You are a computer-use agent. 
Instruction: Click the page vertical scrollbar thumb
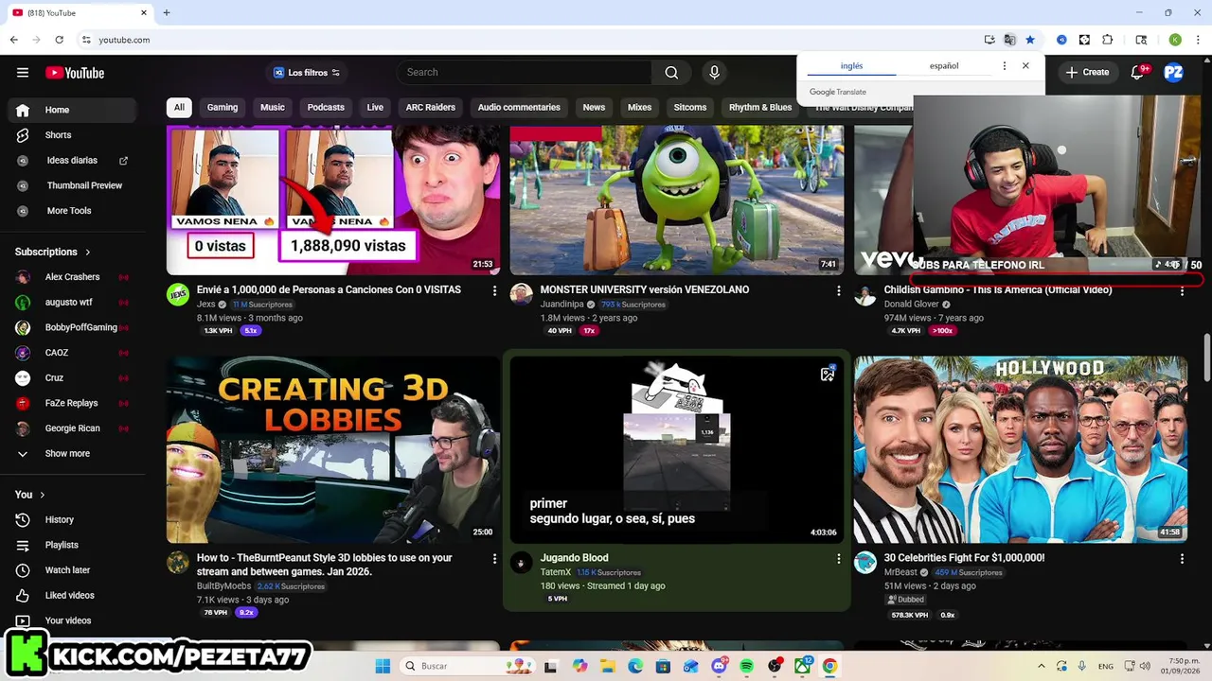click(x=1206, y=358)
